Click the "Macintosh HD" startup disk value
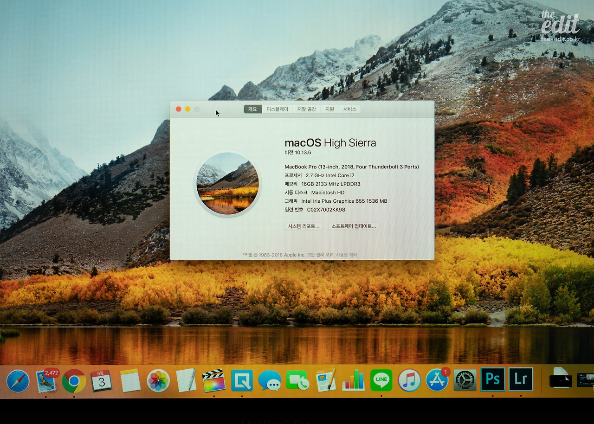 pos(328,193)
